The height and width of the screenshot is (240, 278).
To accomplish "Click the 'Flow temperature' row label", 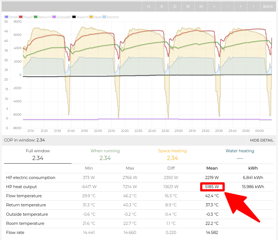I will coord(24,196).
